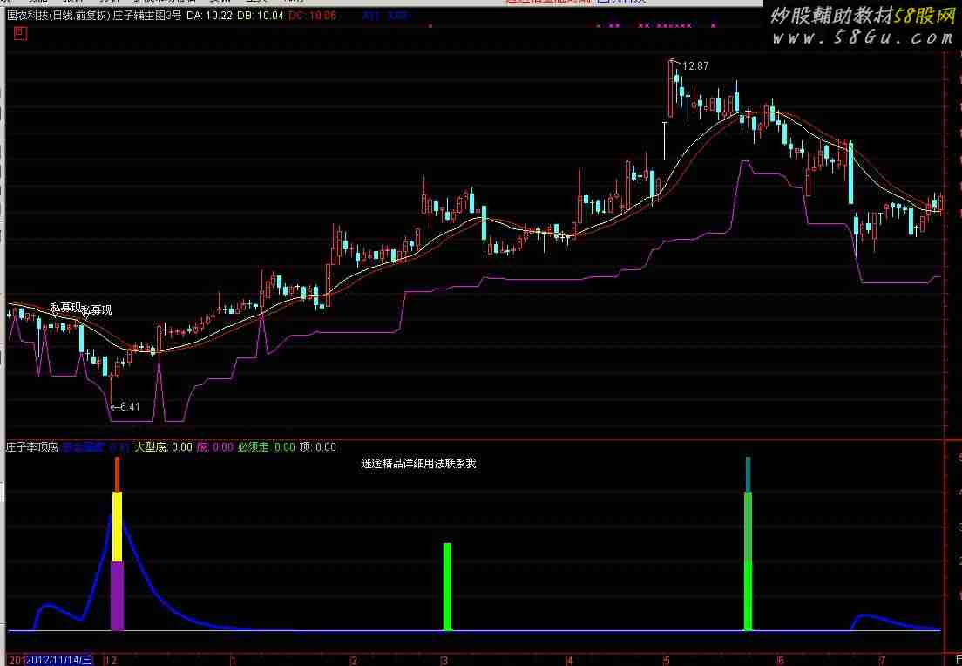Click the first 私募现 signal marker
This screenshot has height=666, width=962.
point(65,308)
